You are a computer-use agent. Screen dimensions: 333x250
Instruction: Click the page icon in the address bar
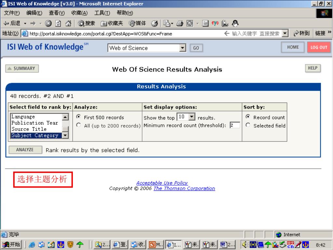(25, 34)
